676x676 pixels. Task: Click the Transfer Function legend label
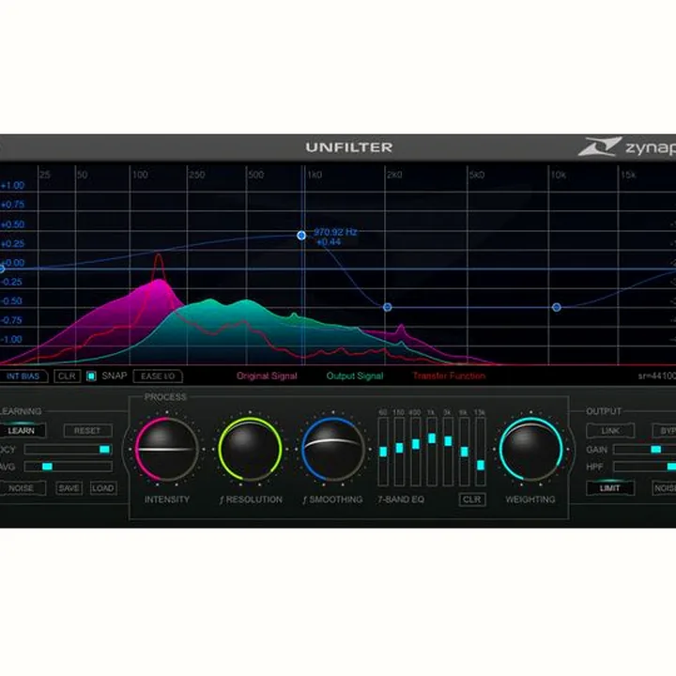pyautogui.click(x=449, y=376)
